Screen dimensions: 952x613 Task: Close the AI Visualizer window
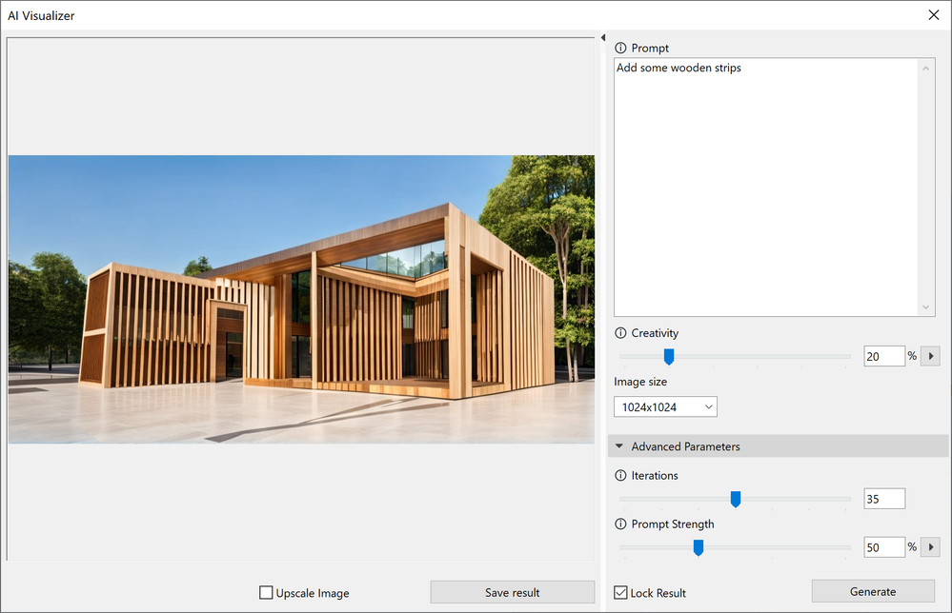[934, 15]
